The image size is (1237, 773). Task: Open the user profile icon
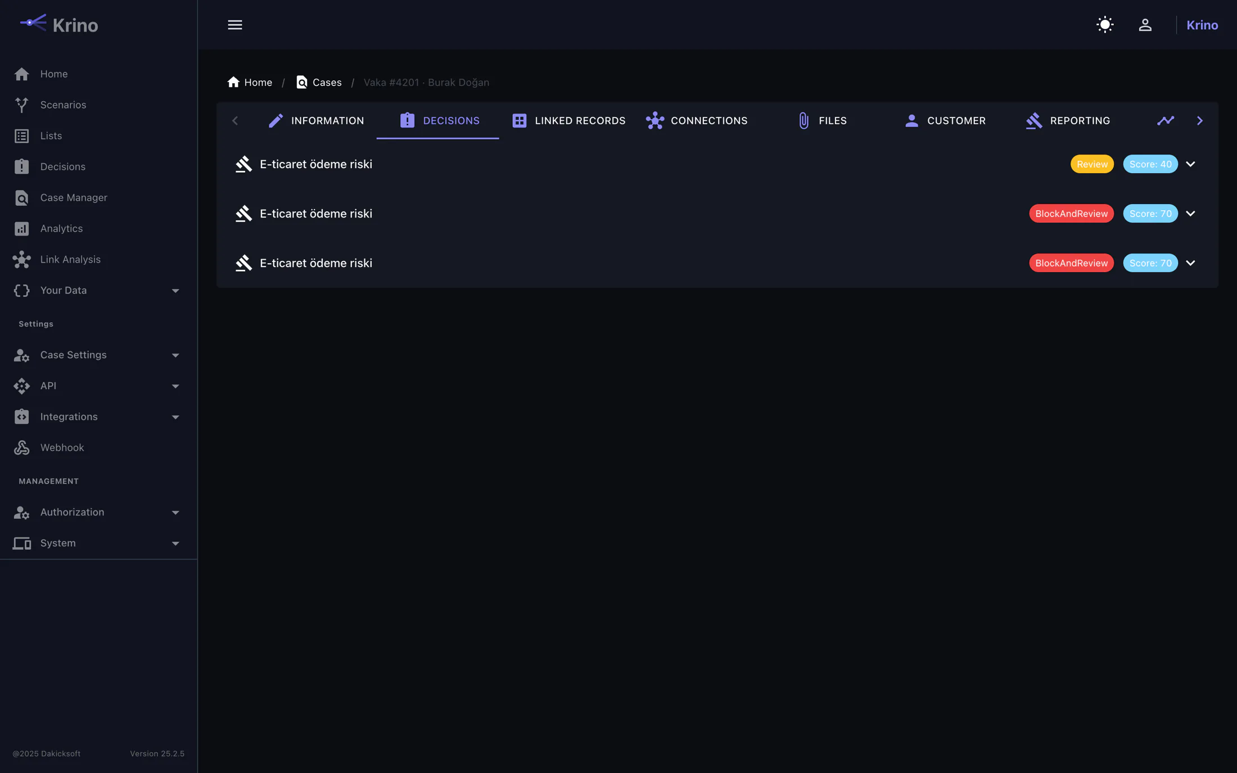click(x=1145, y=25)
